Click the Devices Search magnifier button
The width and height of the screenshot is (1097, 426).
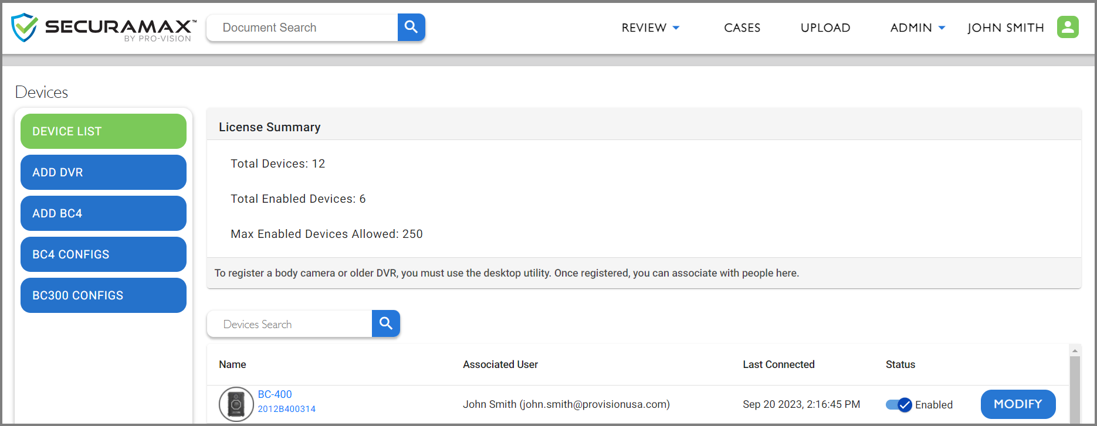(386, 323)
